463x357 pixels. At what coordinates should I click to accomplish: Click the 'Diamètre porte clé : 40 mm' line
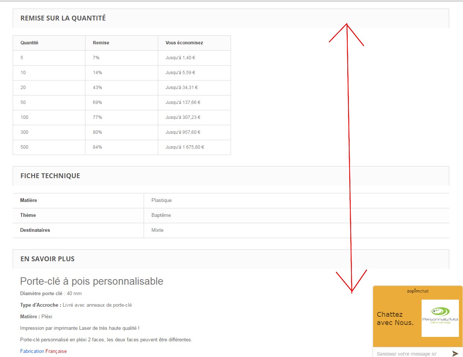pyautogui.click(x=51, y=294)
